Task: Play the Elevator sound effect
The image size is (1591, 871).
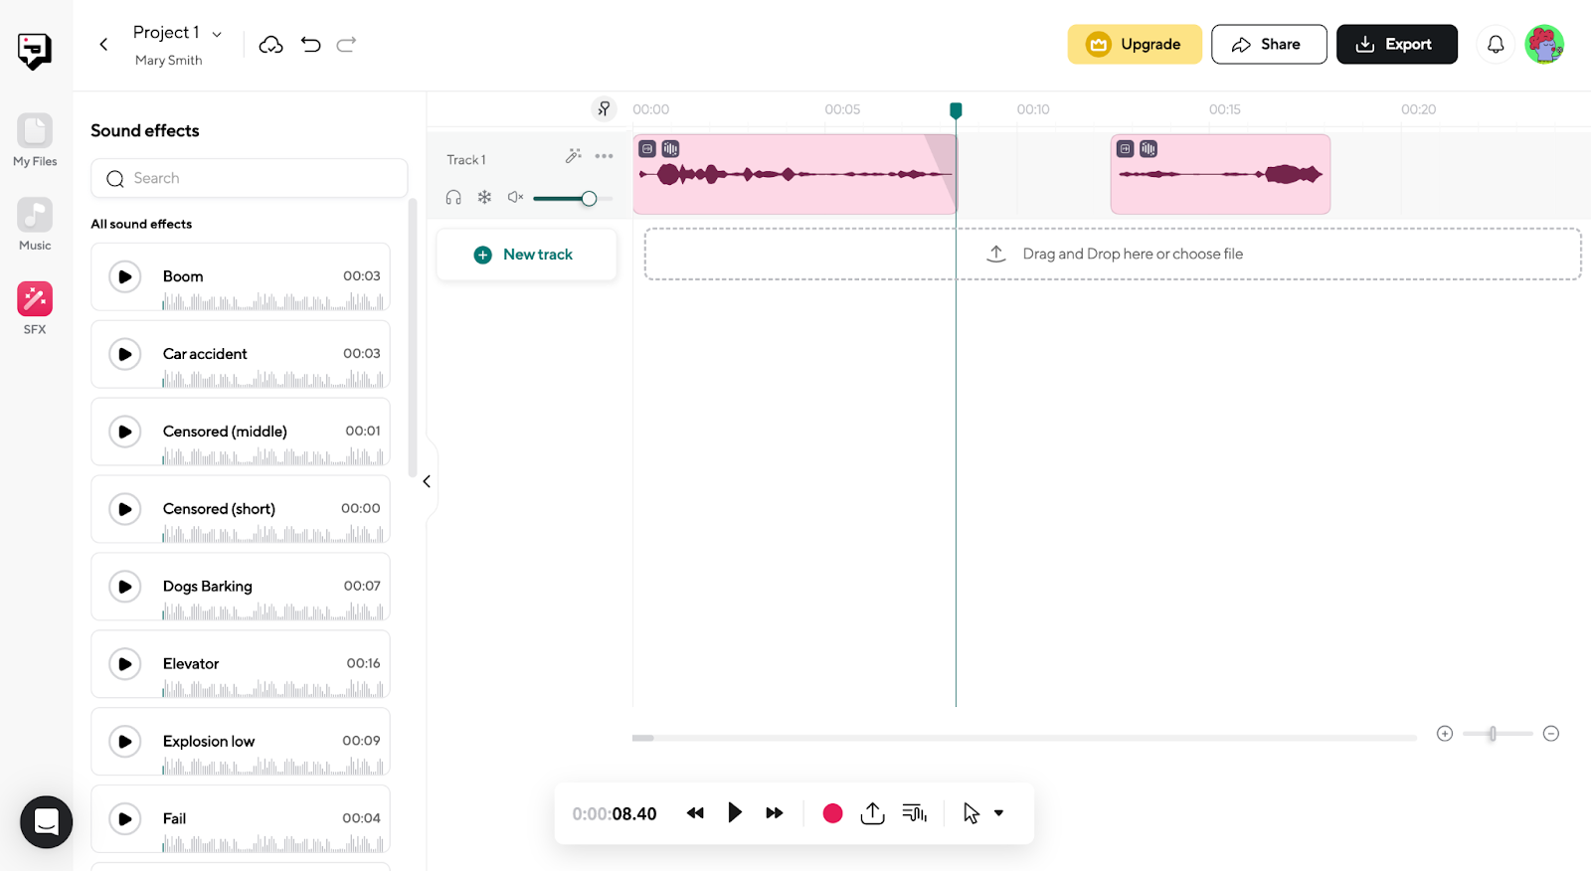Action: [124, 664]
